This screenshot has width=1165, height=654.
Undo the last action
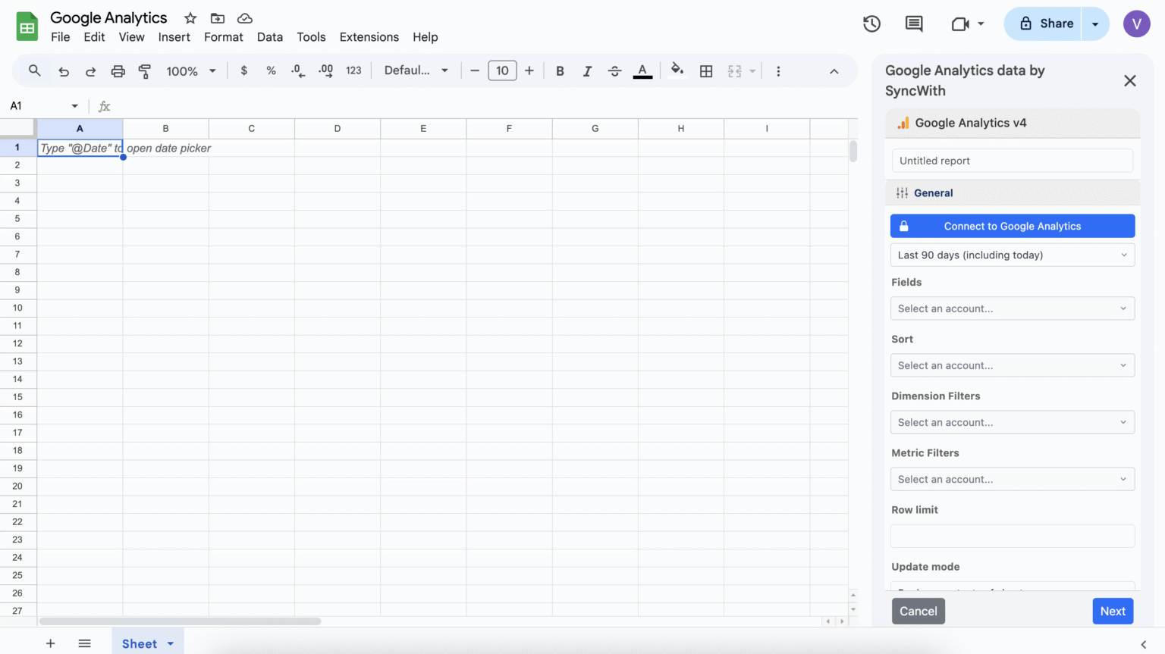[x=64, y=71]
